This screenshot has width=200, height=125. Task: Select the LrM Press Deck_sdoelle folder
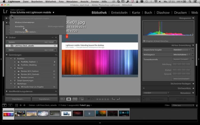click(31, 46)
